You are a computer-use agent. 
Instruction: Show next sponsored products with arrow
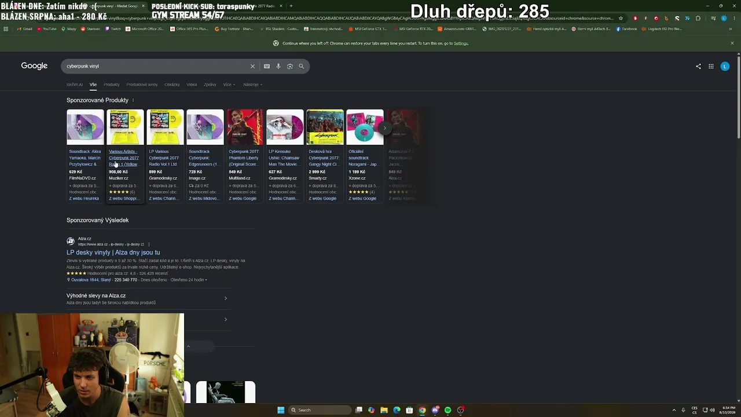pyautogui.click(x=384, y=127)
